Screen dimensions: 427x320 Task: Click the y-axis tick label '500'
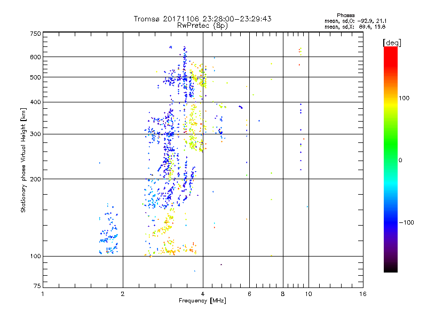coord(35,77)
